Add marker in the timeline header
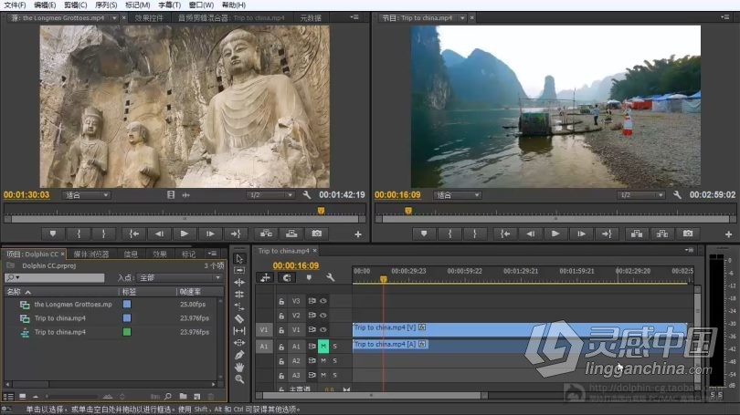The height and width of the screenshot is (415, 740). tap(309, 278)
